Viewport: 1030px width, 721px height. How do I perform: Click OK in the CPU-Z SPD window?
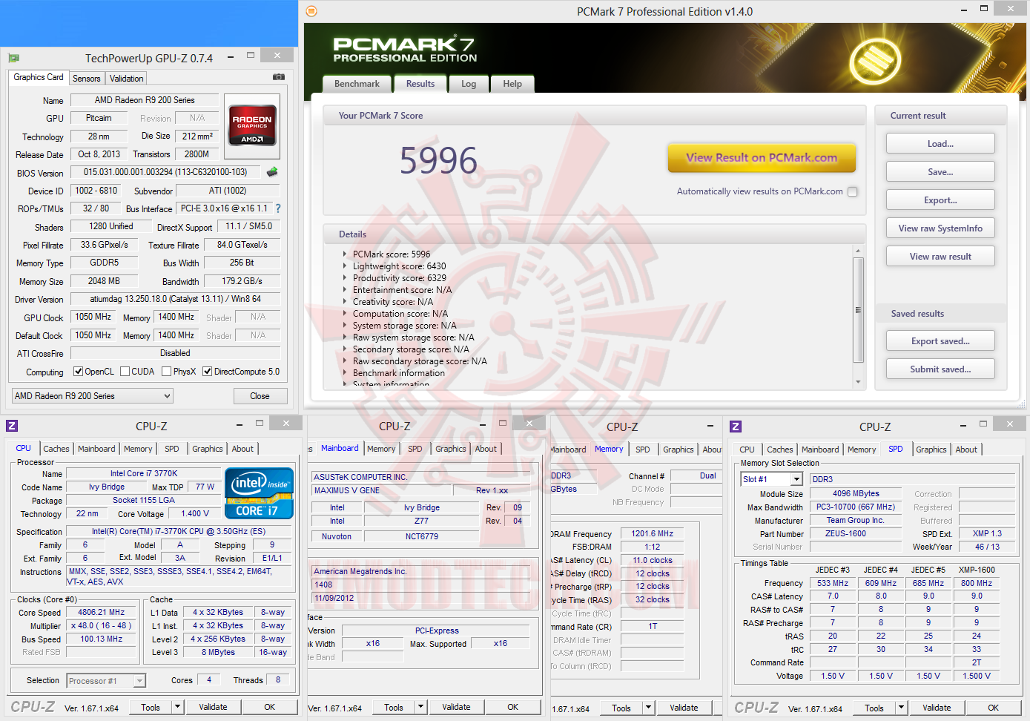(x=993, y=708)
